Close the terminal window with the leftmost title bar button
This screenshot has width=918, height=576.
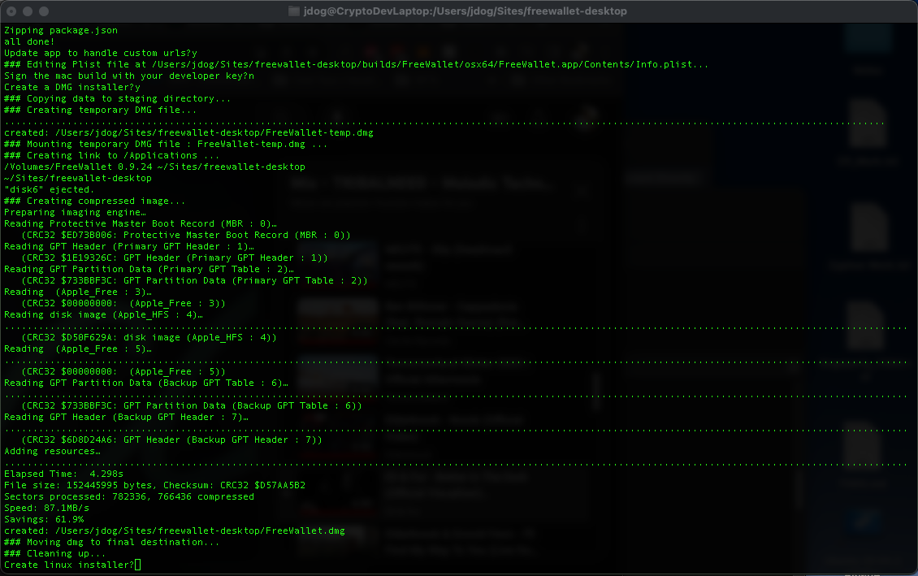(x=11, y=11)
